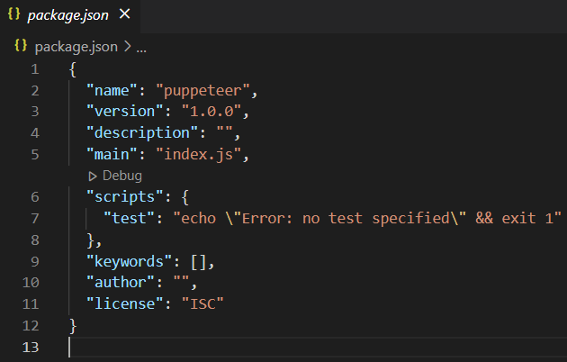Click the "index.js" value
This screenshot has height=362, width=567.
pyautogui.click(x=199, y=154)
